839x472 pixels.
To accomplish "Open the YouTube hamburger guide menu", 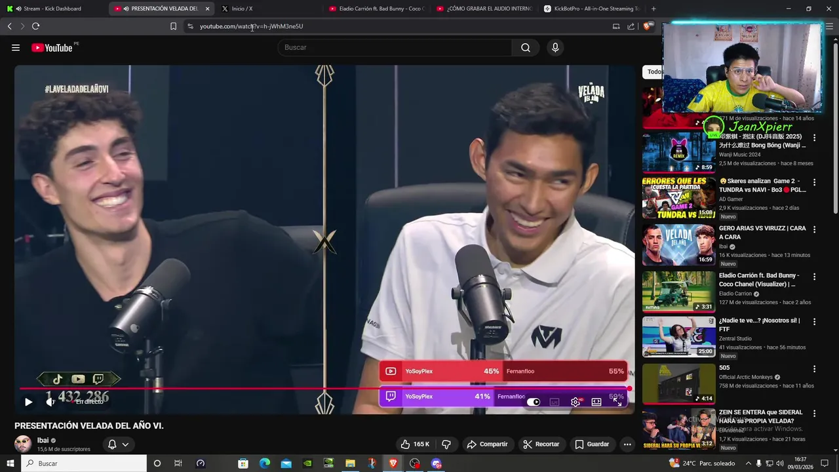I will 16,47.
